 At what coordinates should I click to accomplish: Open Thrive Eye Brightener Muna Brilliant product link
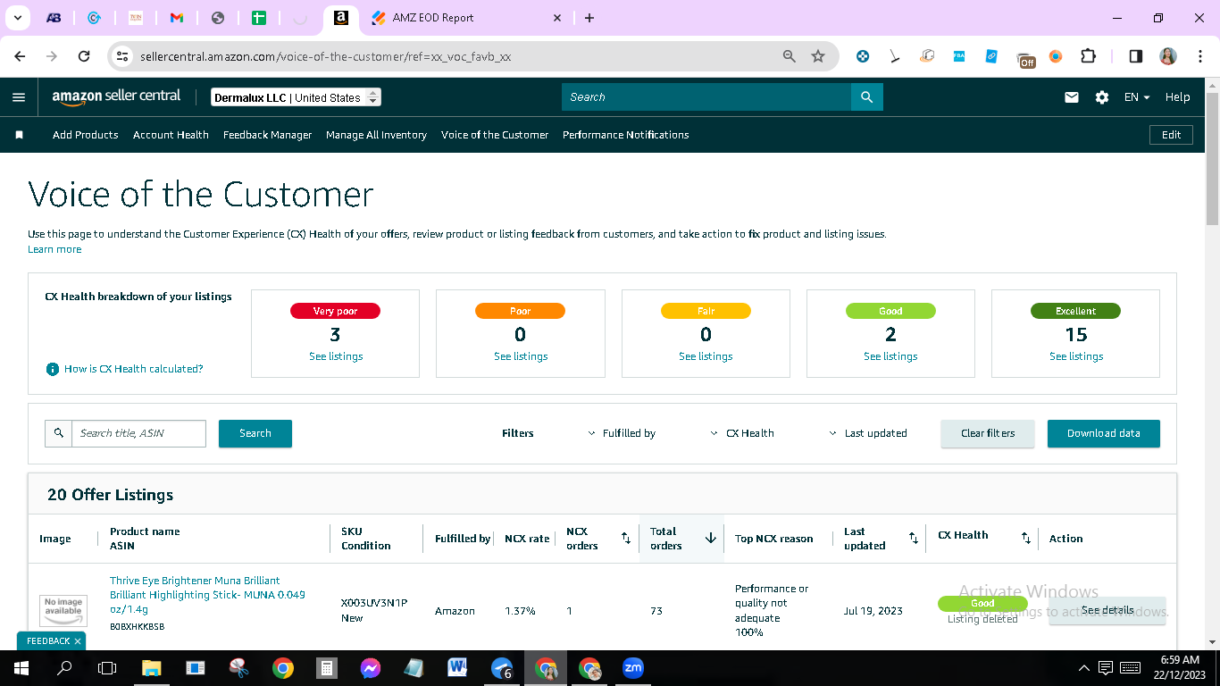tap(207, 595)
